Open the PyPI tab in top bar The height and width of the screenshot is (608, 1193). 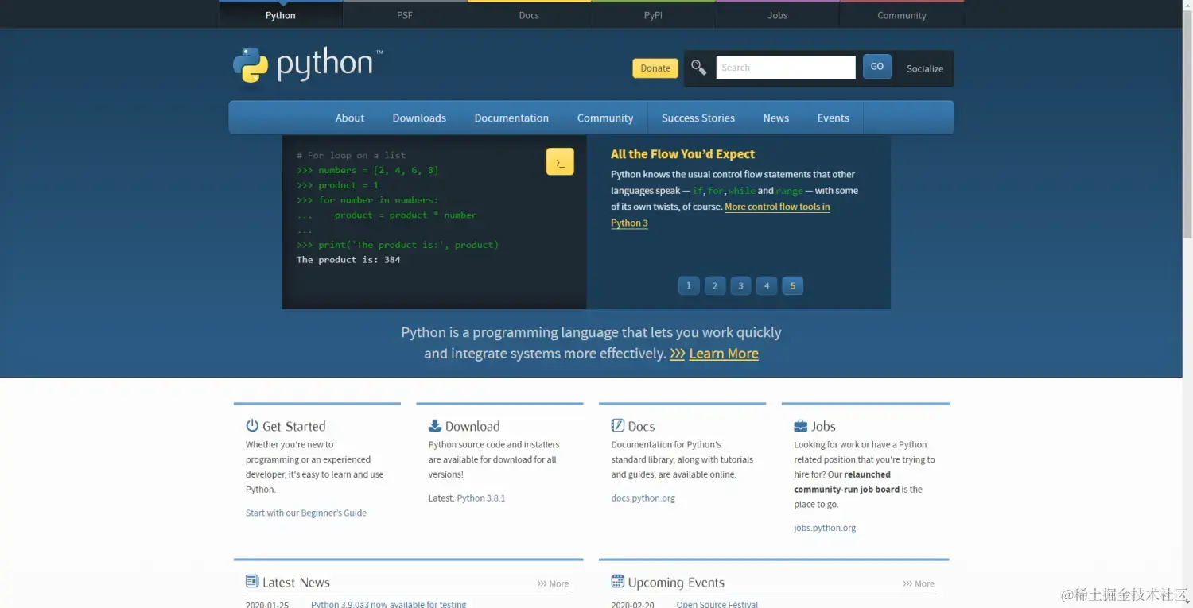[x=653, y=15]
